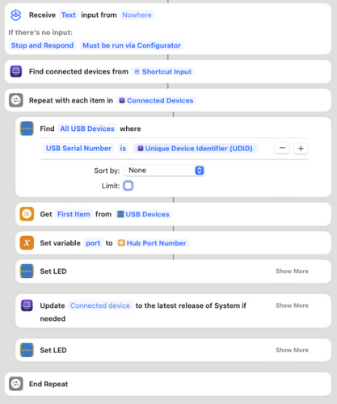337x404 pixels.
Task: Enable the Limit checkbox
Action: [128, 186]
